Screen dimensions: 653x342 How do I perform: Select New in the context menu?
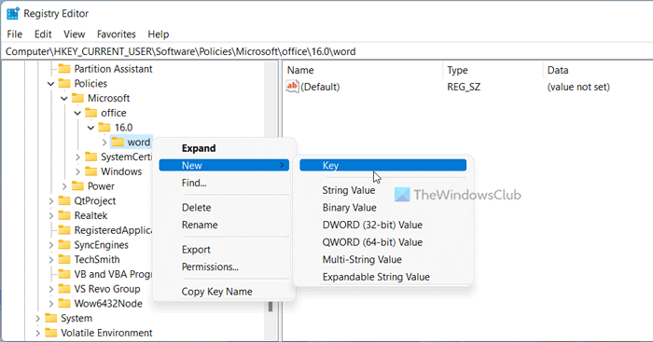click(x=224, y=165)
